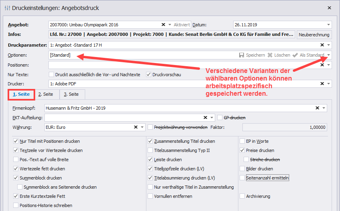Viewport: 340px width, 211px height.
Task: Expand the Drucker dropdown list
Action: coord(328,84)
